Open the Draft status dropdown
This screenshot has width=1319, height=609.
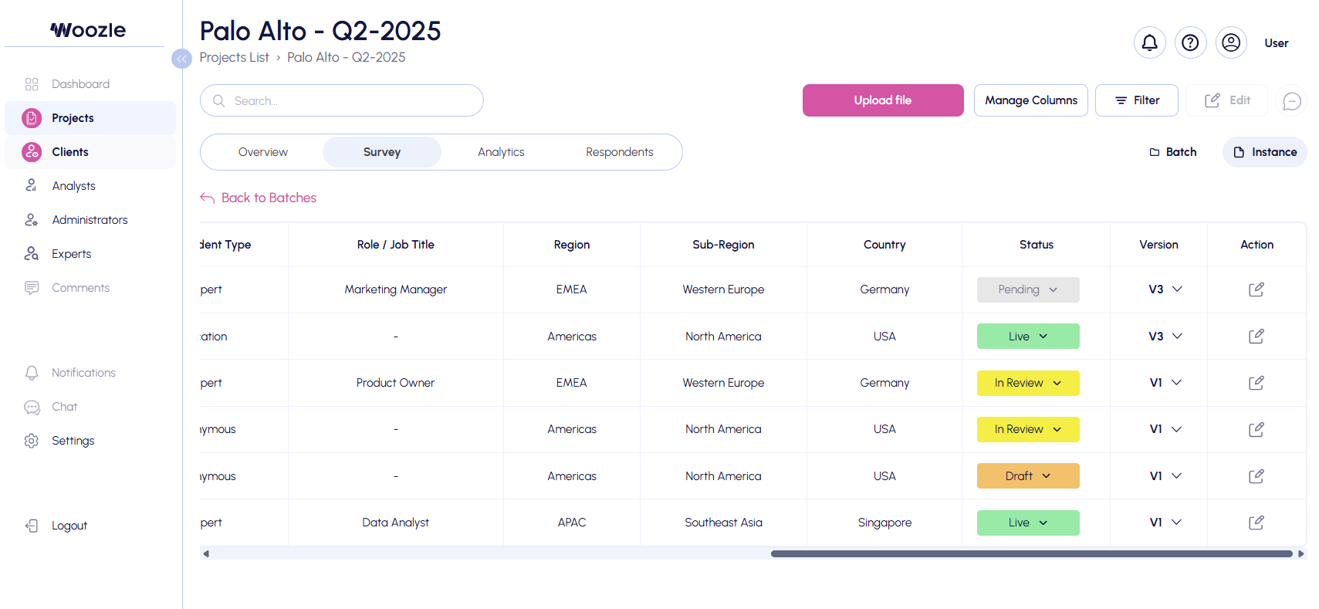pos(1027,476)
